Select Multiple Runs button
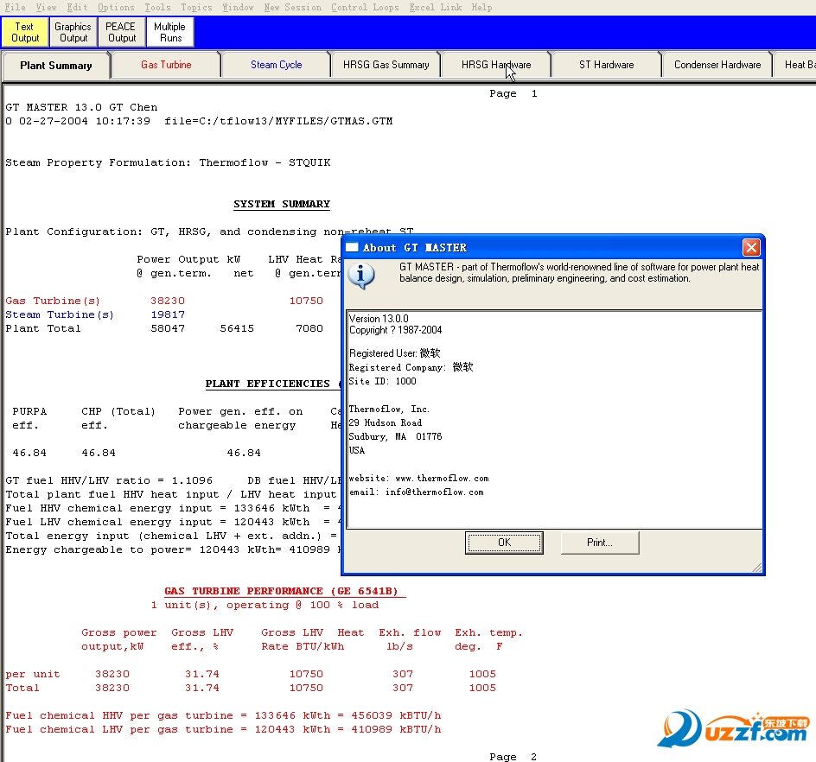 click(170, 32)
